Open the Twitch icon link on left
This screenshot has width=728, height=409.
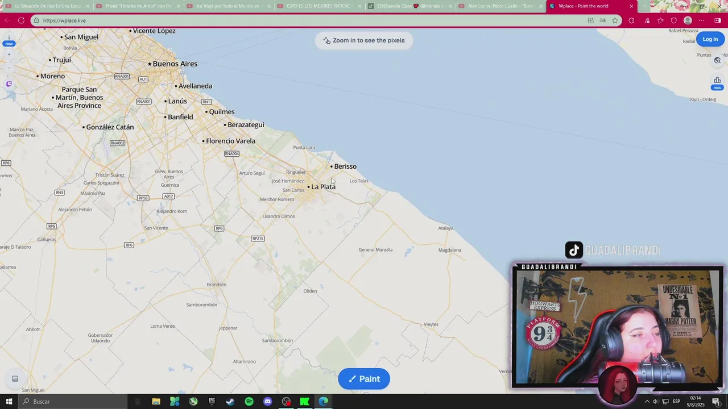pos(9,84)
